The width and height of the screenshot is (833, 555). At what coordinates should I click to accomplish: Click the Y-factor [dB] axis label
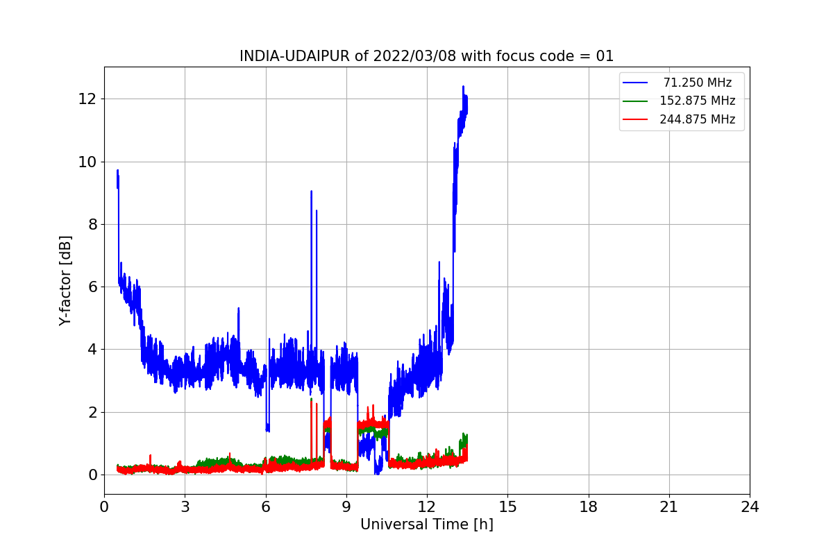(x=65, y=281)
